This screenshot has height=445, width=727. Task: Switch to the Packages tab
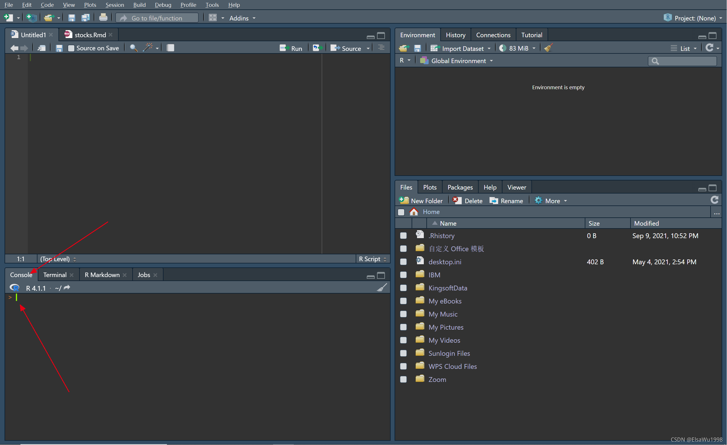(x=460, y=187)
